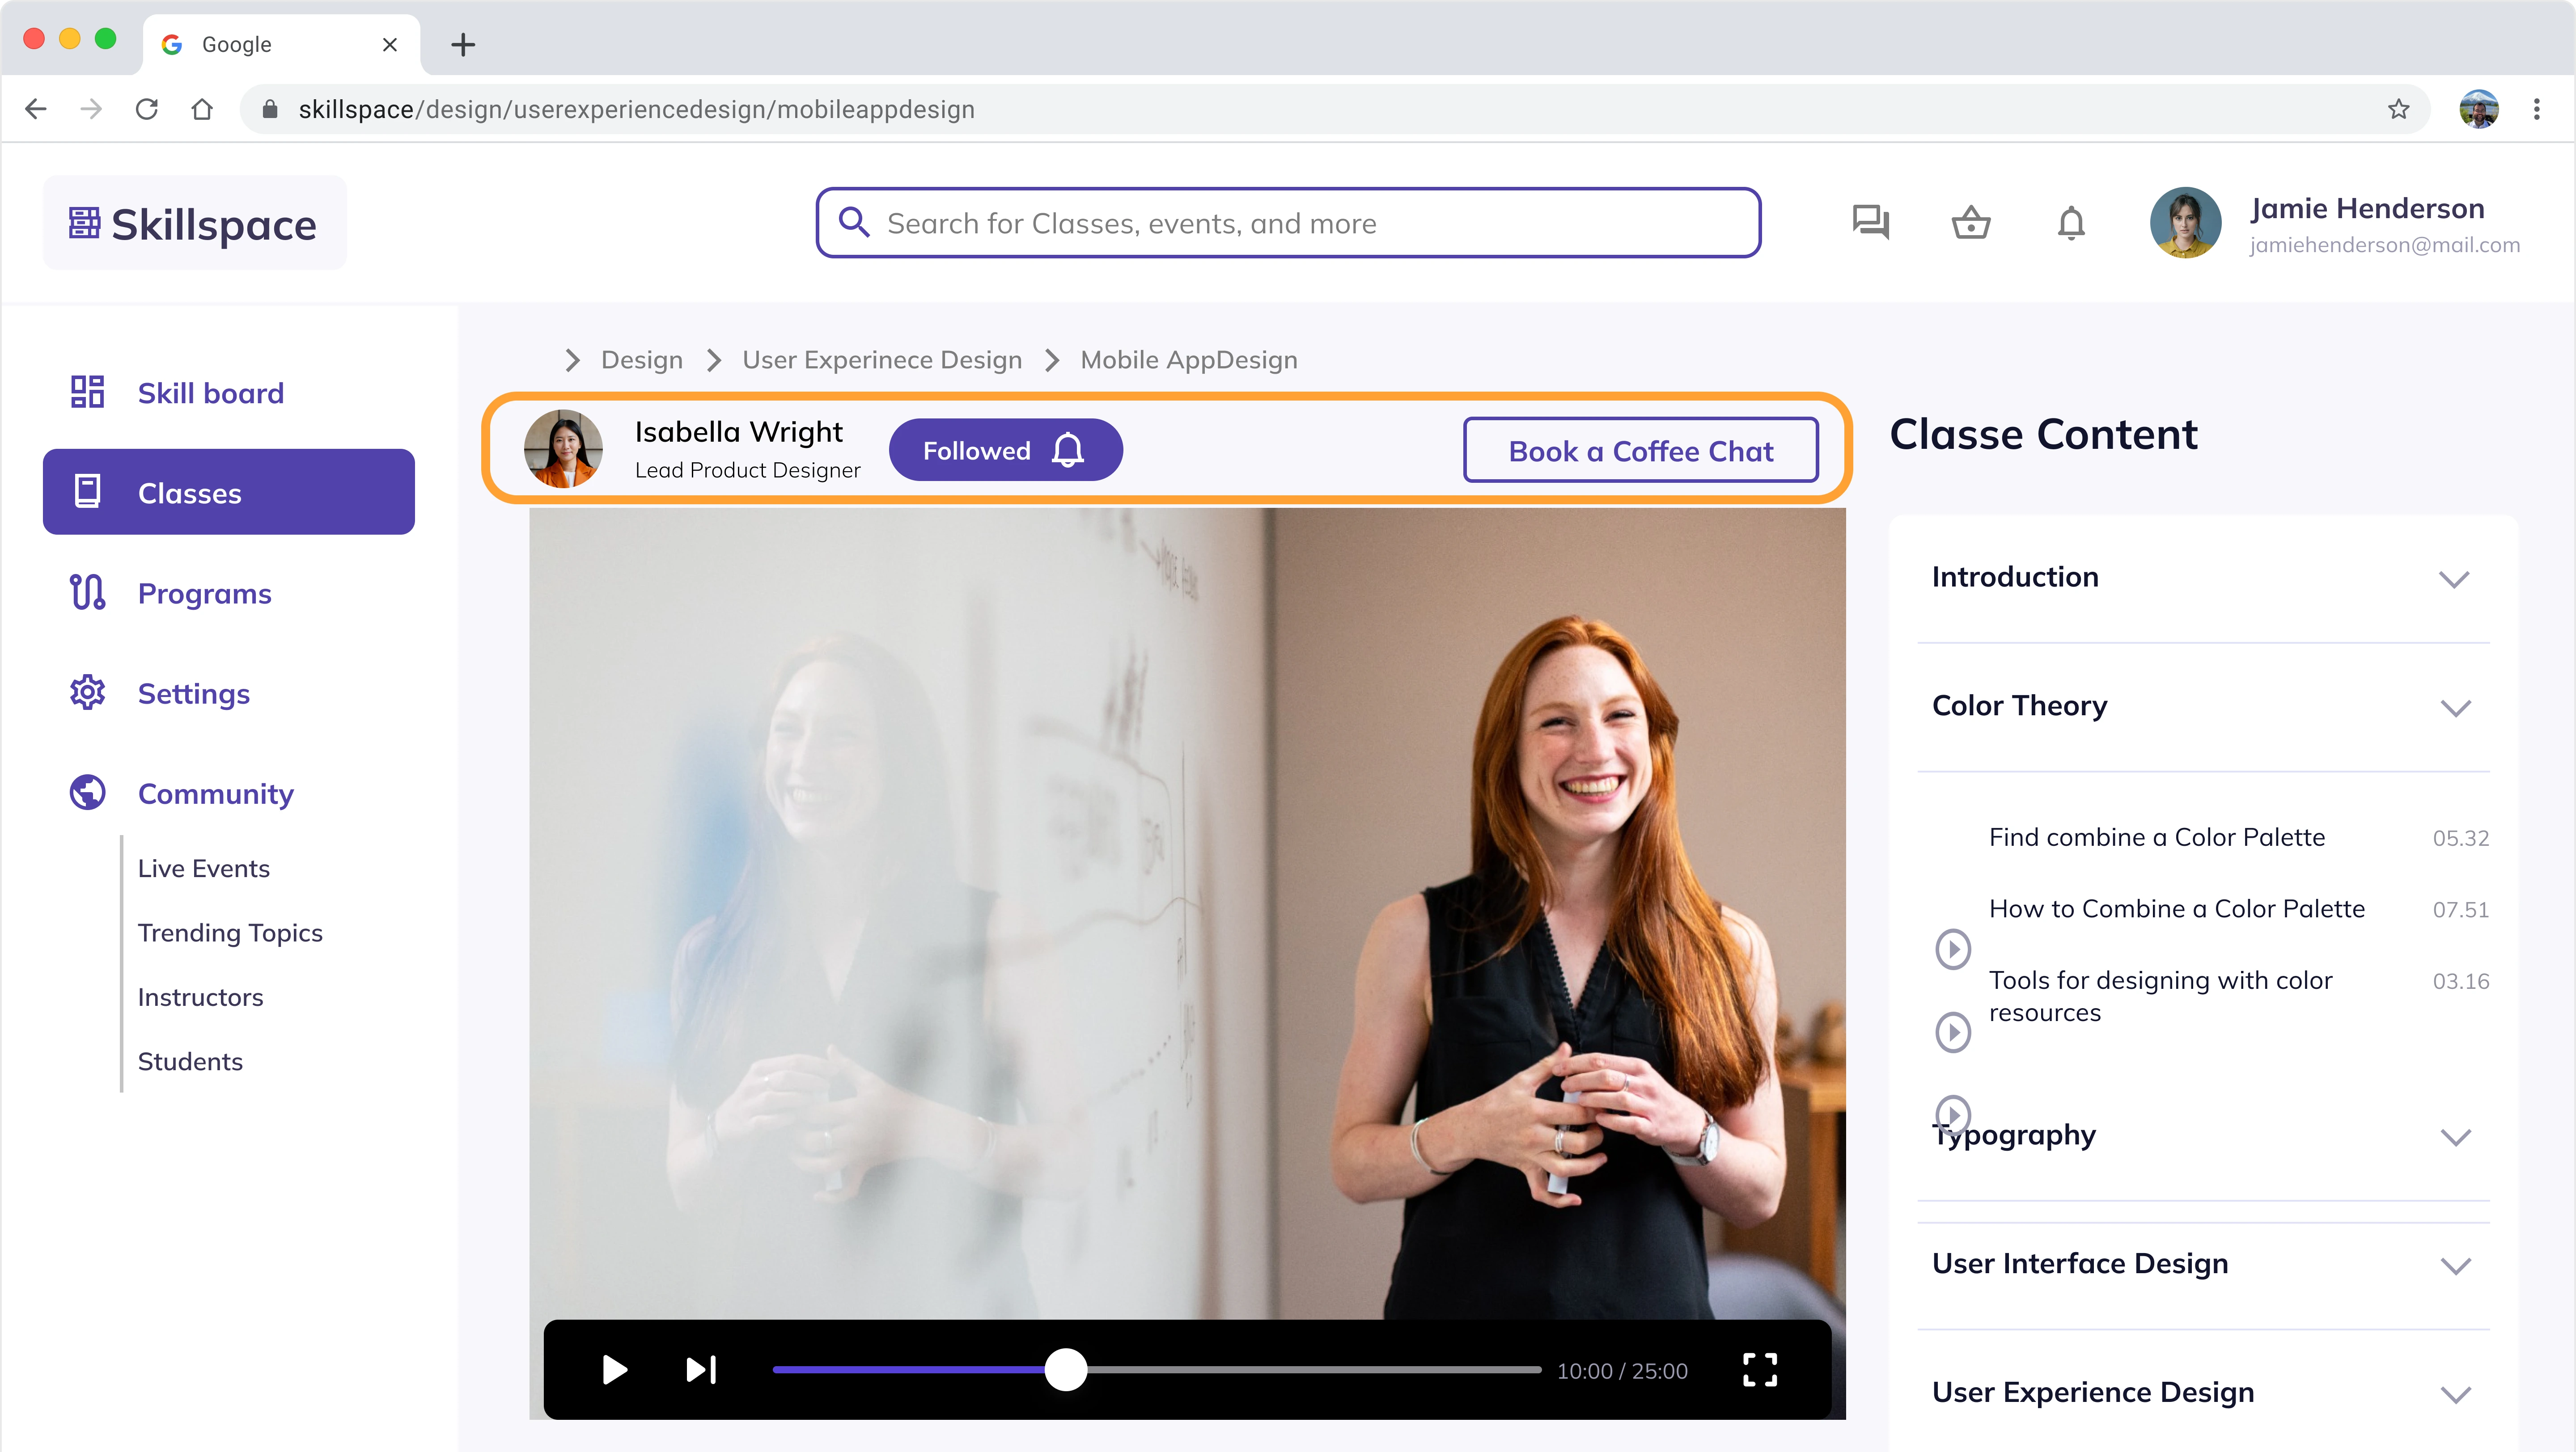Open Tools for designing with color lesson

point(2160,996)
